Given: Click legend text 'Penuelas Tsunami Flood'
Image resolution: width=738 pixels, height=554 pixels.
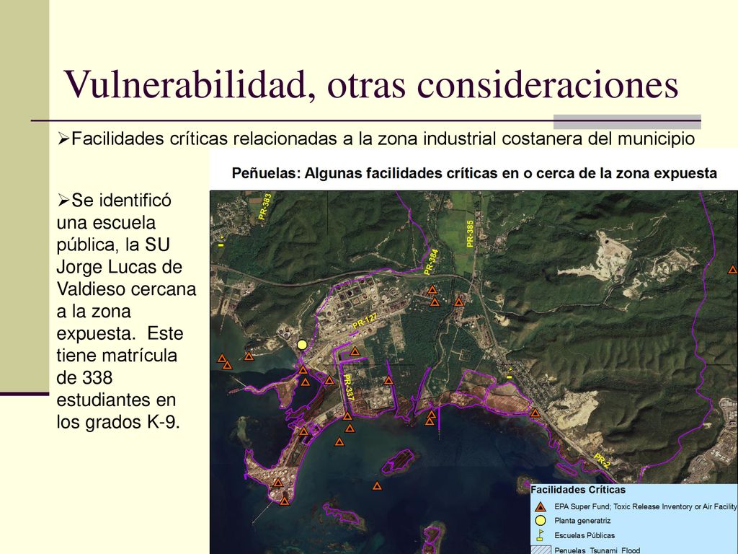Looking at the screenshot, I should [597, 550].
